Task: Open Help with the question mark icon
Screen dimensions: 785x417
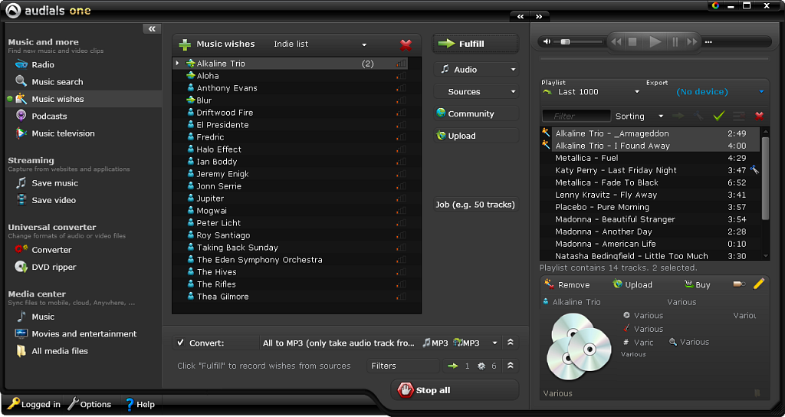Action: (130, 403)
